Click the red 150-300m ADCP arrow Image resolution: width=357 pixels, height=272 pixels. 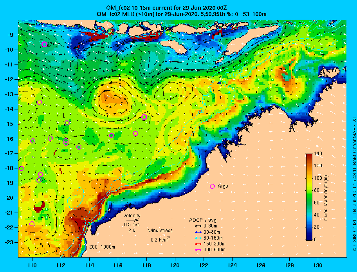(198, 244)
